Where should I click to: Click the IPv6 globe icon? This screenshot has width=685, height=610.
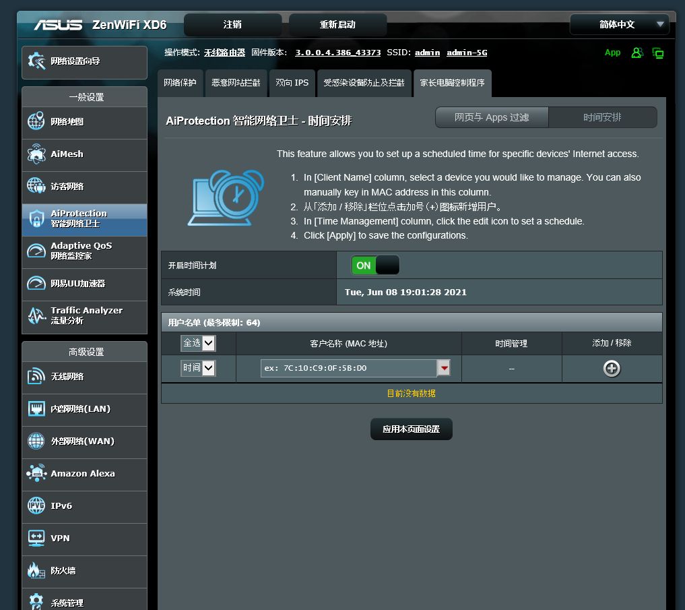click(x=36, y=506)
